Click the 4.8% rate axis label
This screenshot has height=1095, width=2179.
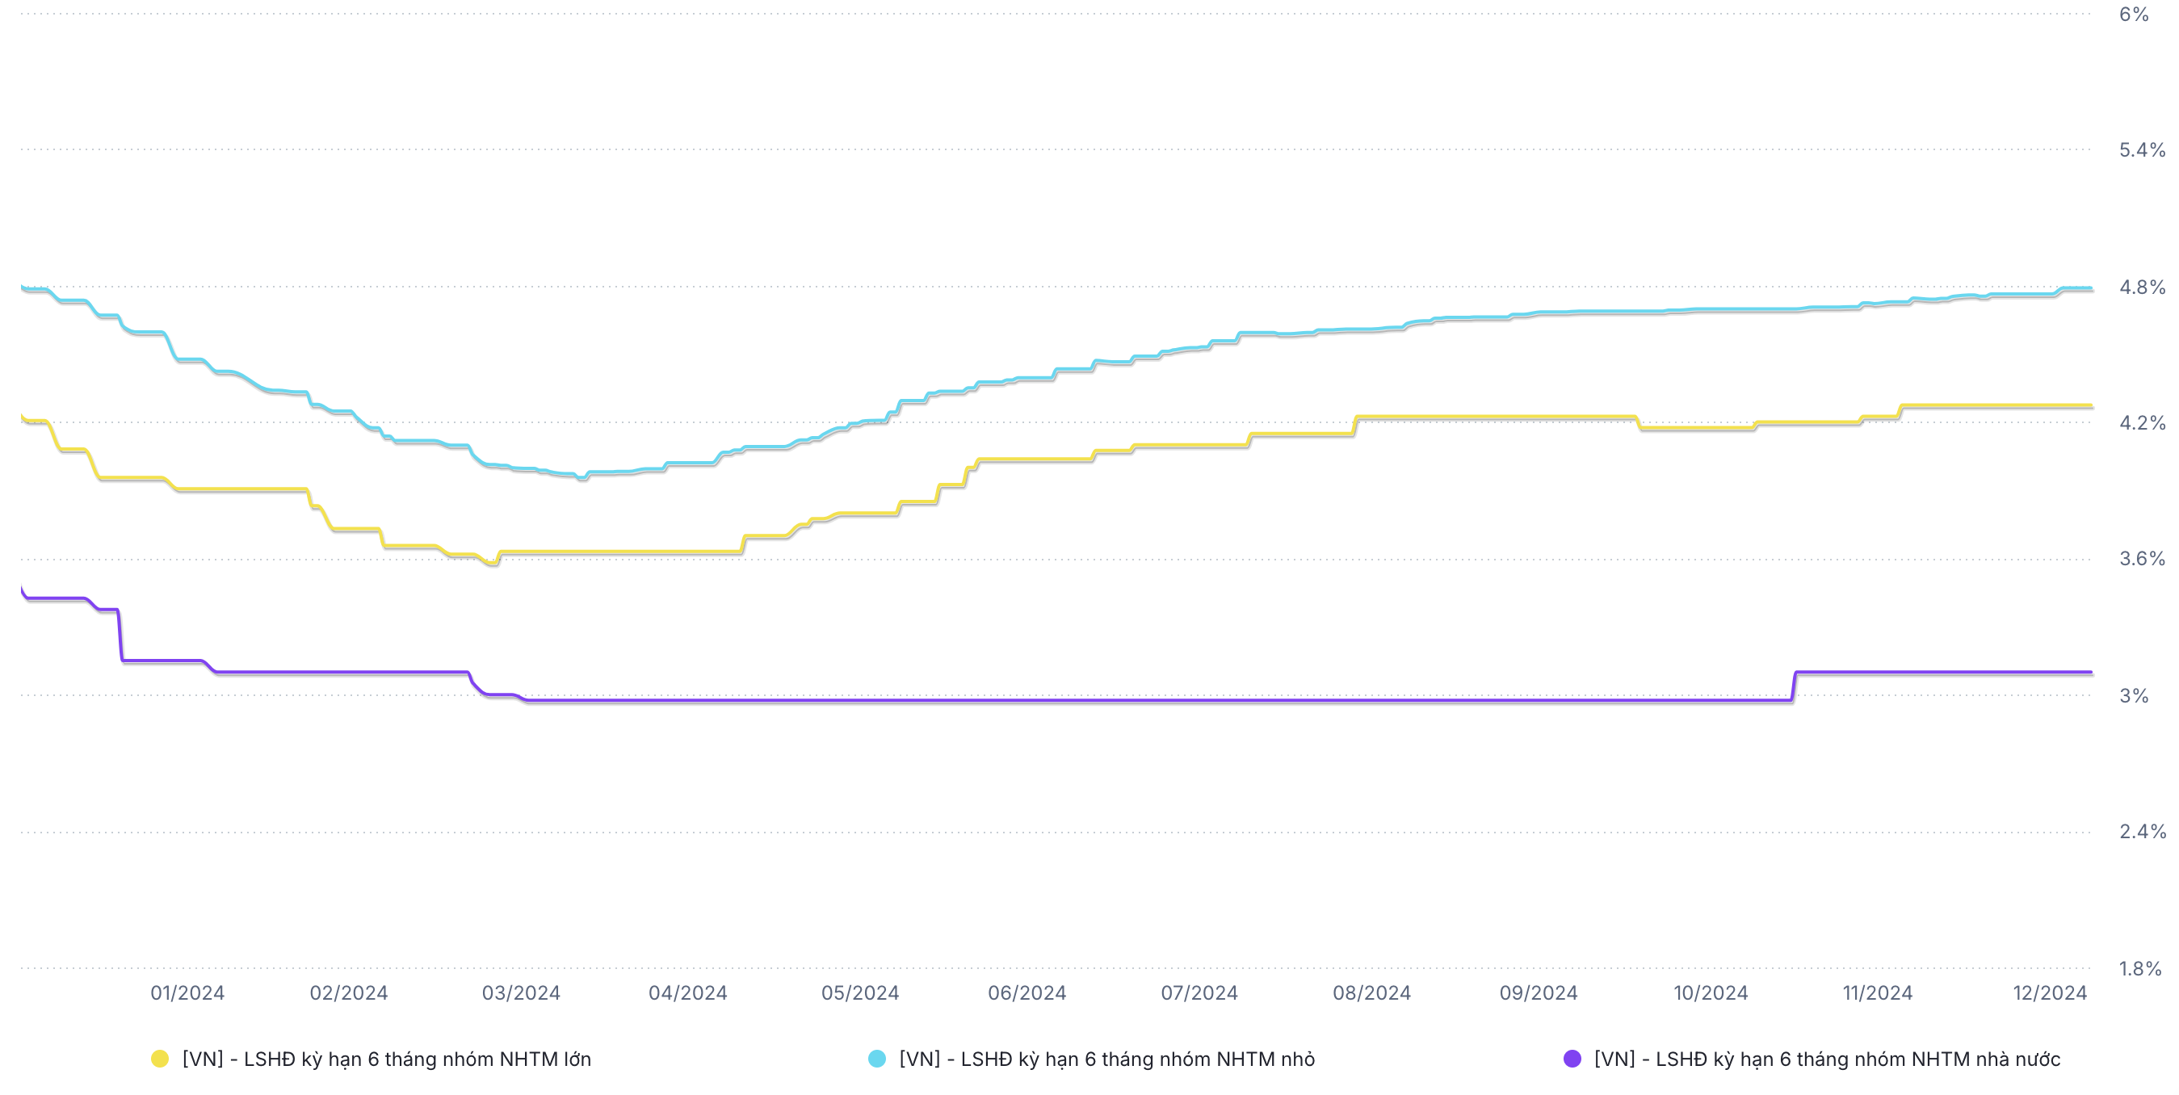click(x=2142, y=287)
